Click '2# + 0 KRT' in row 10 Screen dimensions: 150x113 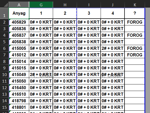click(41, 74)
